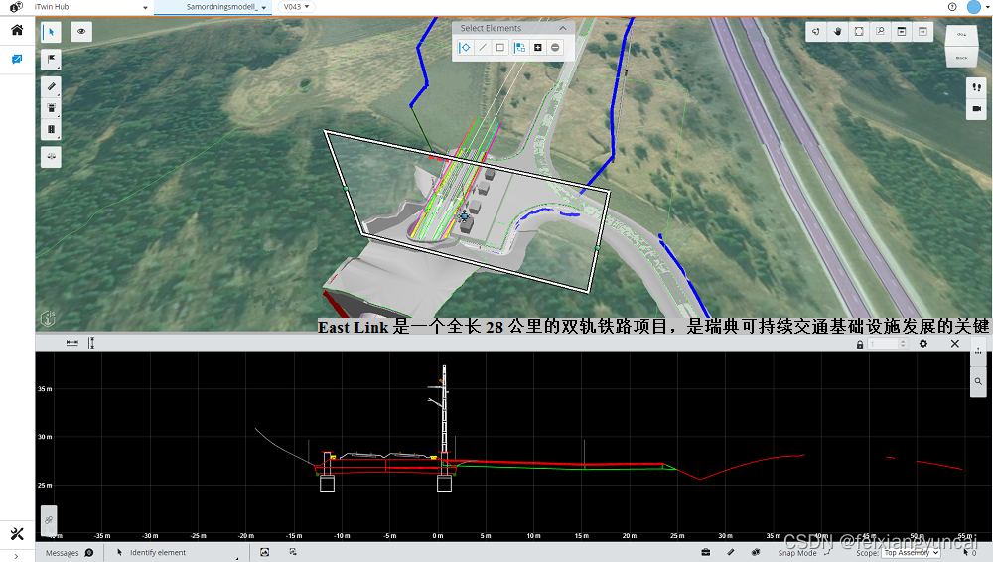Image resolution: width=993 pixels, height=562 pixels.
Task: Toggle the eye visibility button
Action: click(81, 32)
